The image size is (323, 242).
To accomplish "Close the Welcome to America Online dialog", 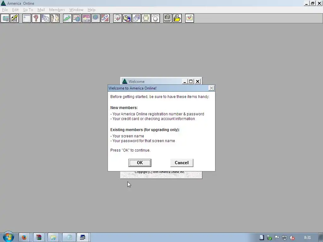I will [x=211, y=88].
